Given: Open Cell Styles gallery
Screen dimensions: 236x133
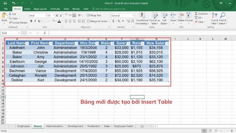Looking at the screenshot, I should 164,19.
